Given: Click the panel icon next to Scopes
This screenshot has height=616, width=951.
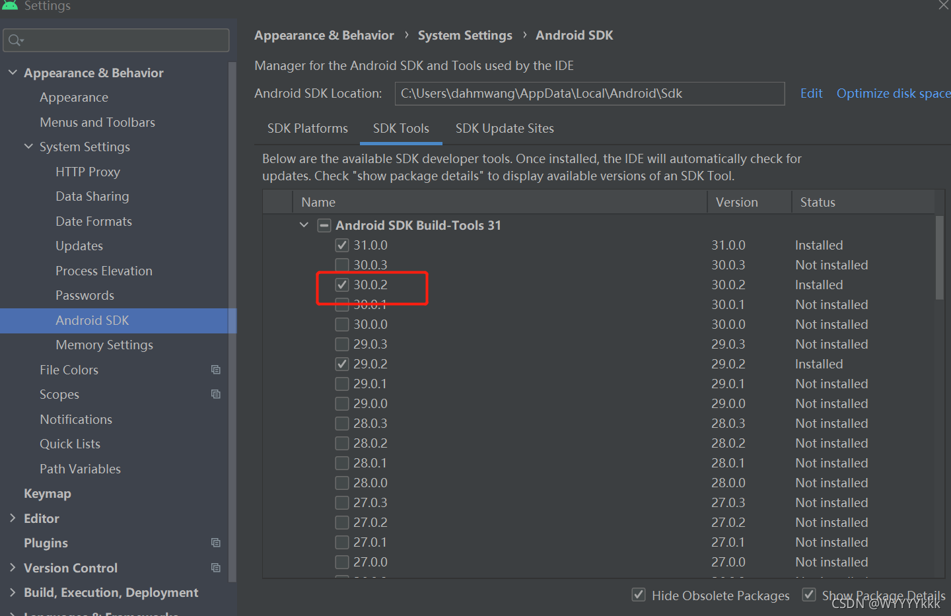Looking at the screenshot, I should 216,394.
